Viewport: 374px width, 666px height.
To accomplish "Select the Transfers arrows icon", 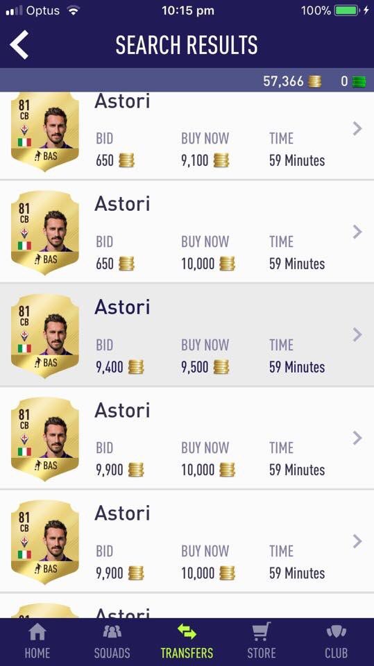I will (187, 631).
